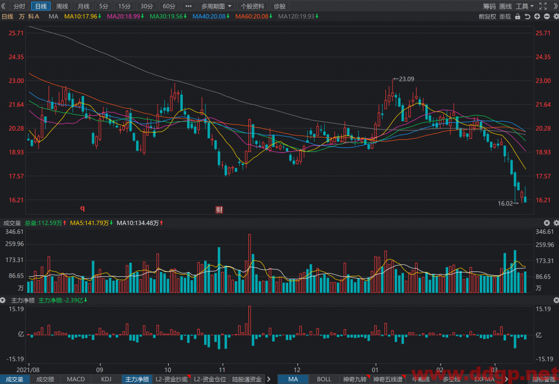Select 成交量 indicator tab
Screen dimensions: 559x384
15,379
